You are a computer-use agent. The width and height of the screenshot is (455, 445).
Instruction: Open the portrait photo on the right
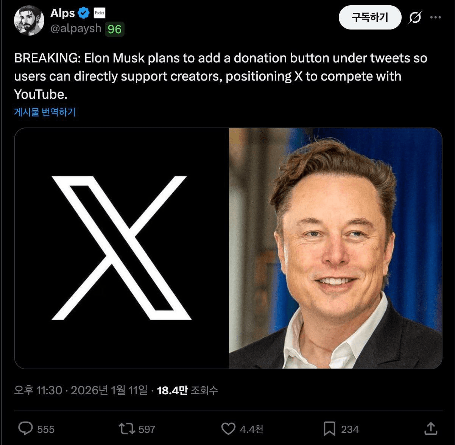335,248
